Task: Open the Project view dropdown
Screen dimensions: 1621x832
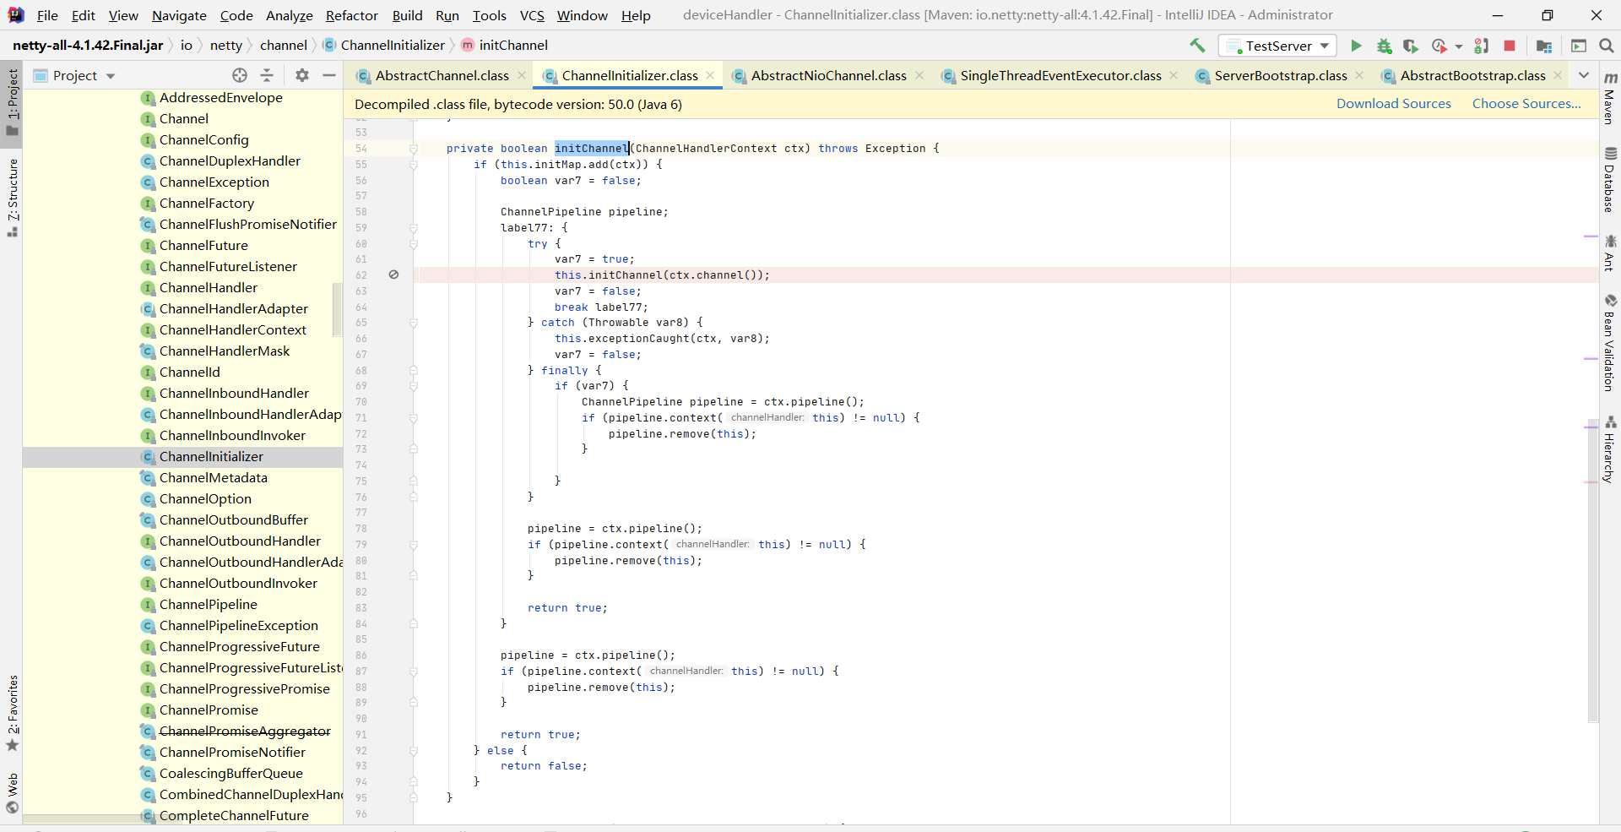Action: 74,75
